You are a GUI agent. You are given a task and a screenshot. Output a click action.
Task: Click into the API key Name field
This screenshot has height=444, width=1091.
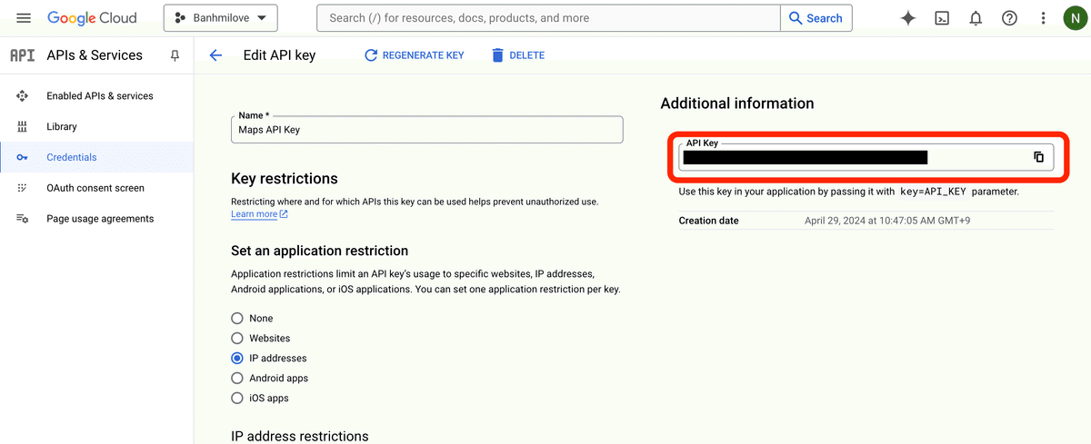click(426, 130)
